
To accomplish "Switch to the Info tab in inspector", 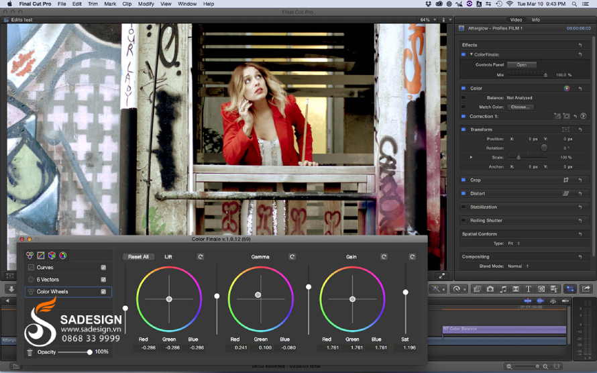I will [536, 20].
